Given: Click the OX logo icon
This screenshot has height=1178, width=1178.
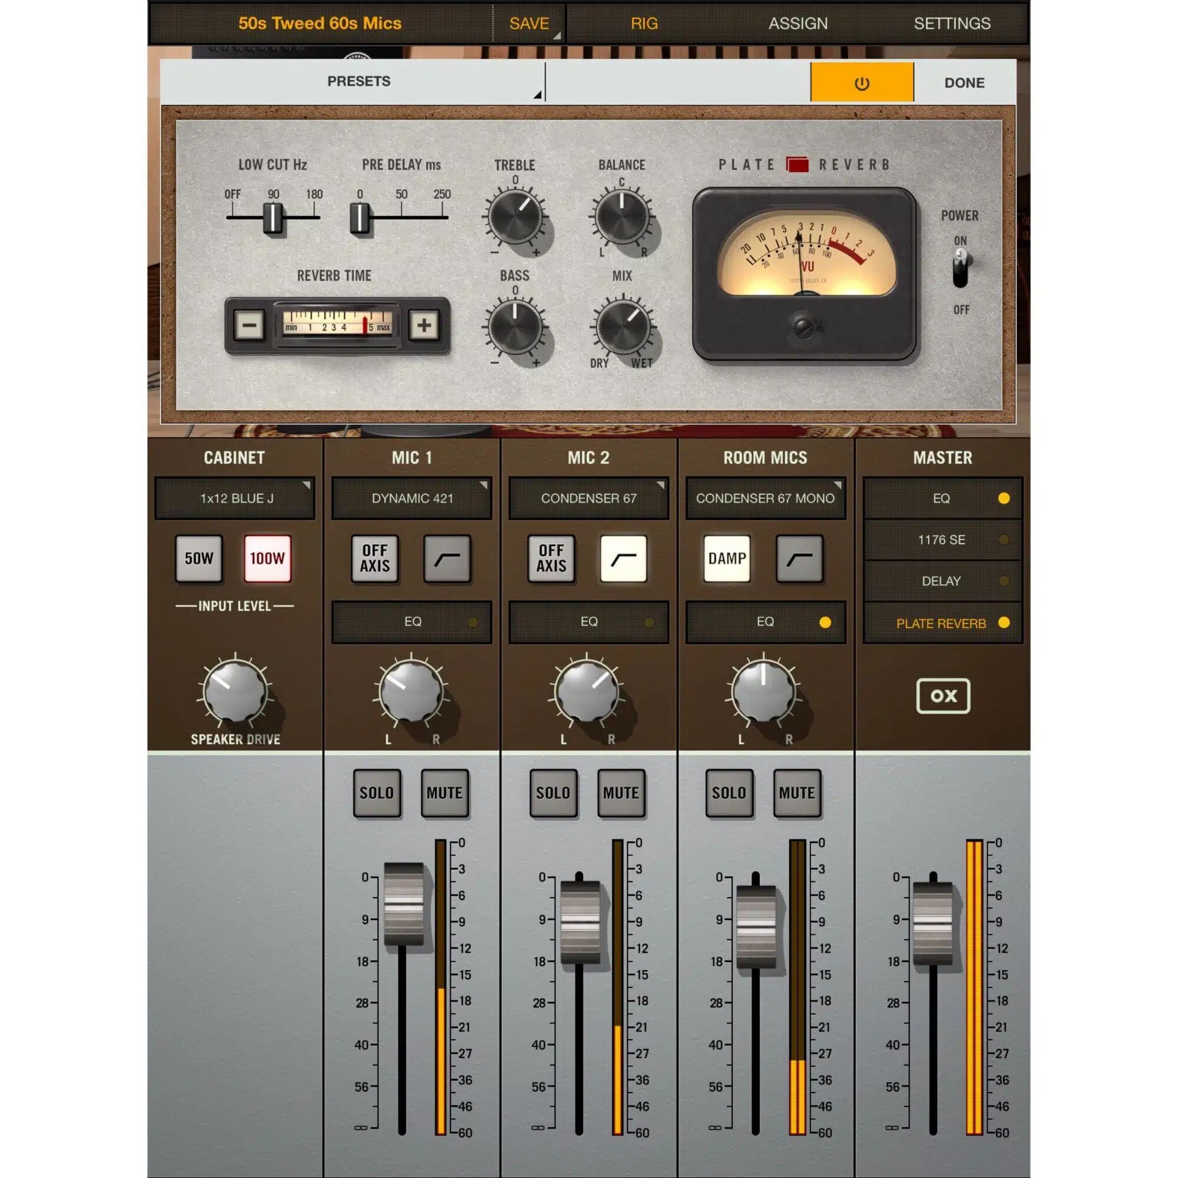Looking at the screenshot, I should pyautogui.click(x=942, y=696).
